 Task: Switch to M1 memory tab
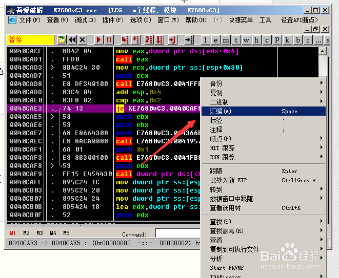click(13, 233)
